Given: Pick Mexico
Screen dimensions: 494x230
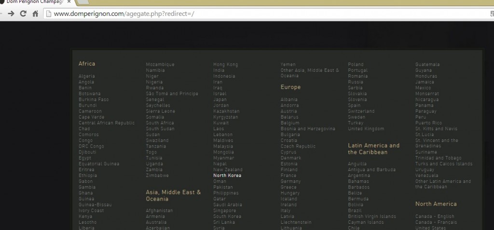Looking at the screenshot, I should (x=423, y=88).
